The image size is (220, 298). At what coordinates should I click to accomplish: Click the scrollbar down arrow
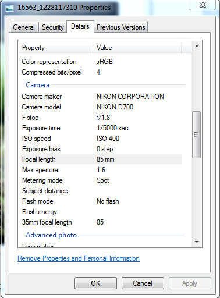pyautogui.click(x=197, y=242)
